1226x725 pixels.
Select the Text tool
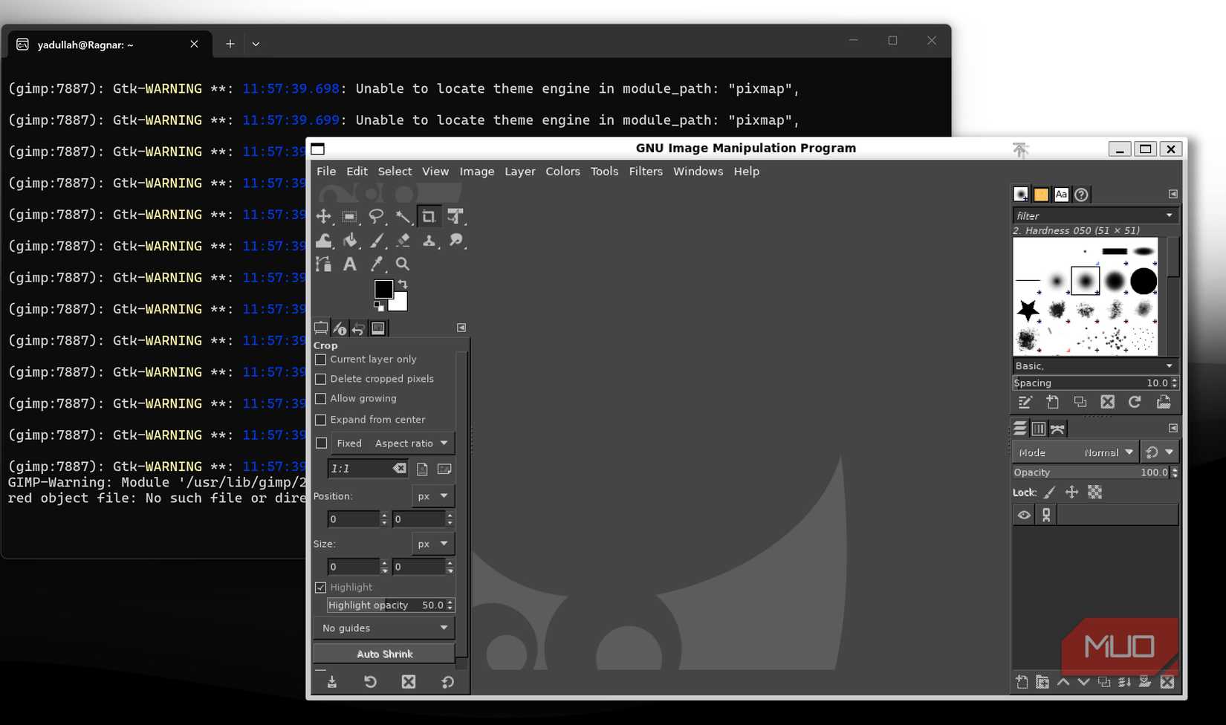349,264
